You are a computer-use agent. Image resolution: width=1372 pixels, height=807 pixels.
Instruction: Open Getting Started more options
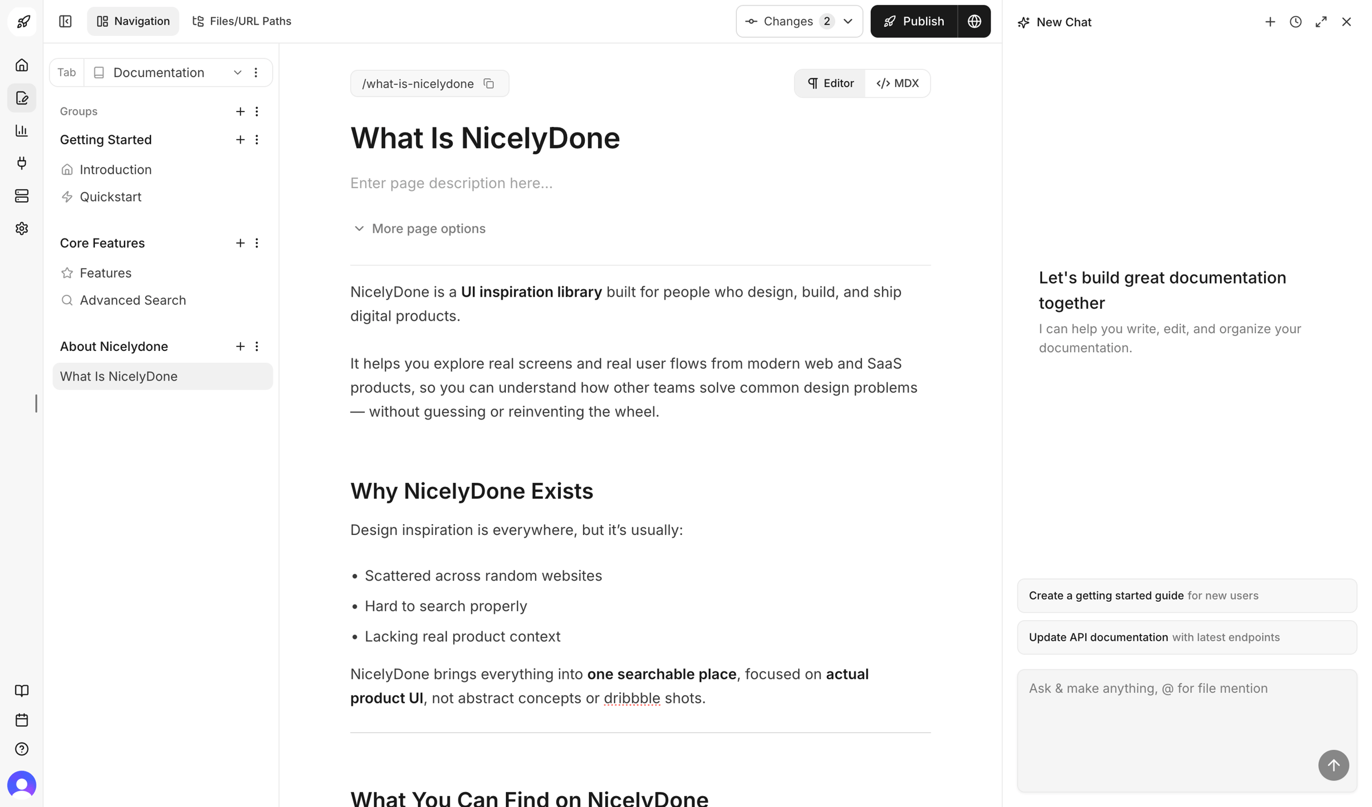point(257,139)
